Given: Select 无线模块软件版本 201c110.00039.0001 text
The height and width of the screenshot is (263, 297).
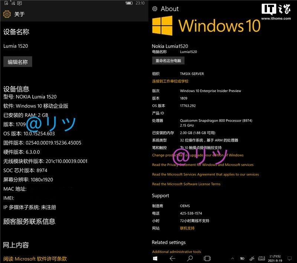Looking at the screenshot, I should (45, 161).
